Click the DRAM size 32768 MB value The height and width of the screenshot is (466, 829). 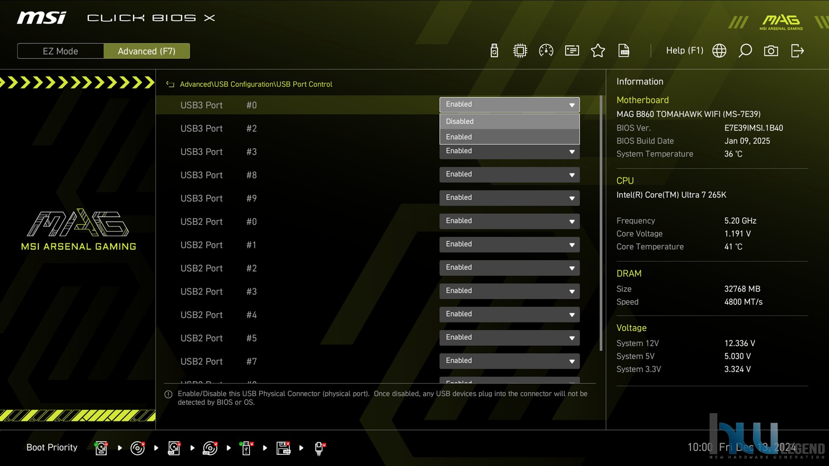click(742, 289)
